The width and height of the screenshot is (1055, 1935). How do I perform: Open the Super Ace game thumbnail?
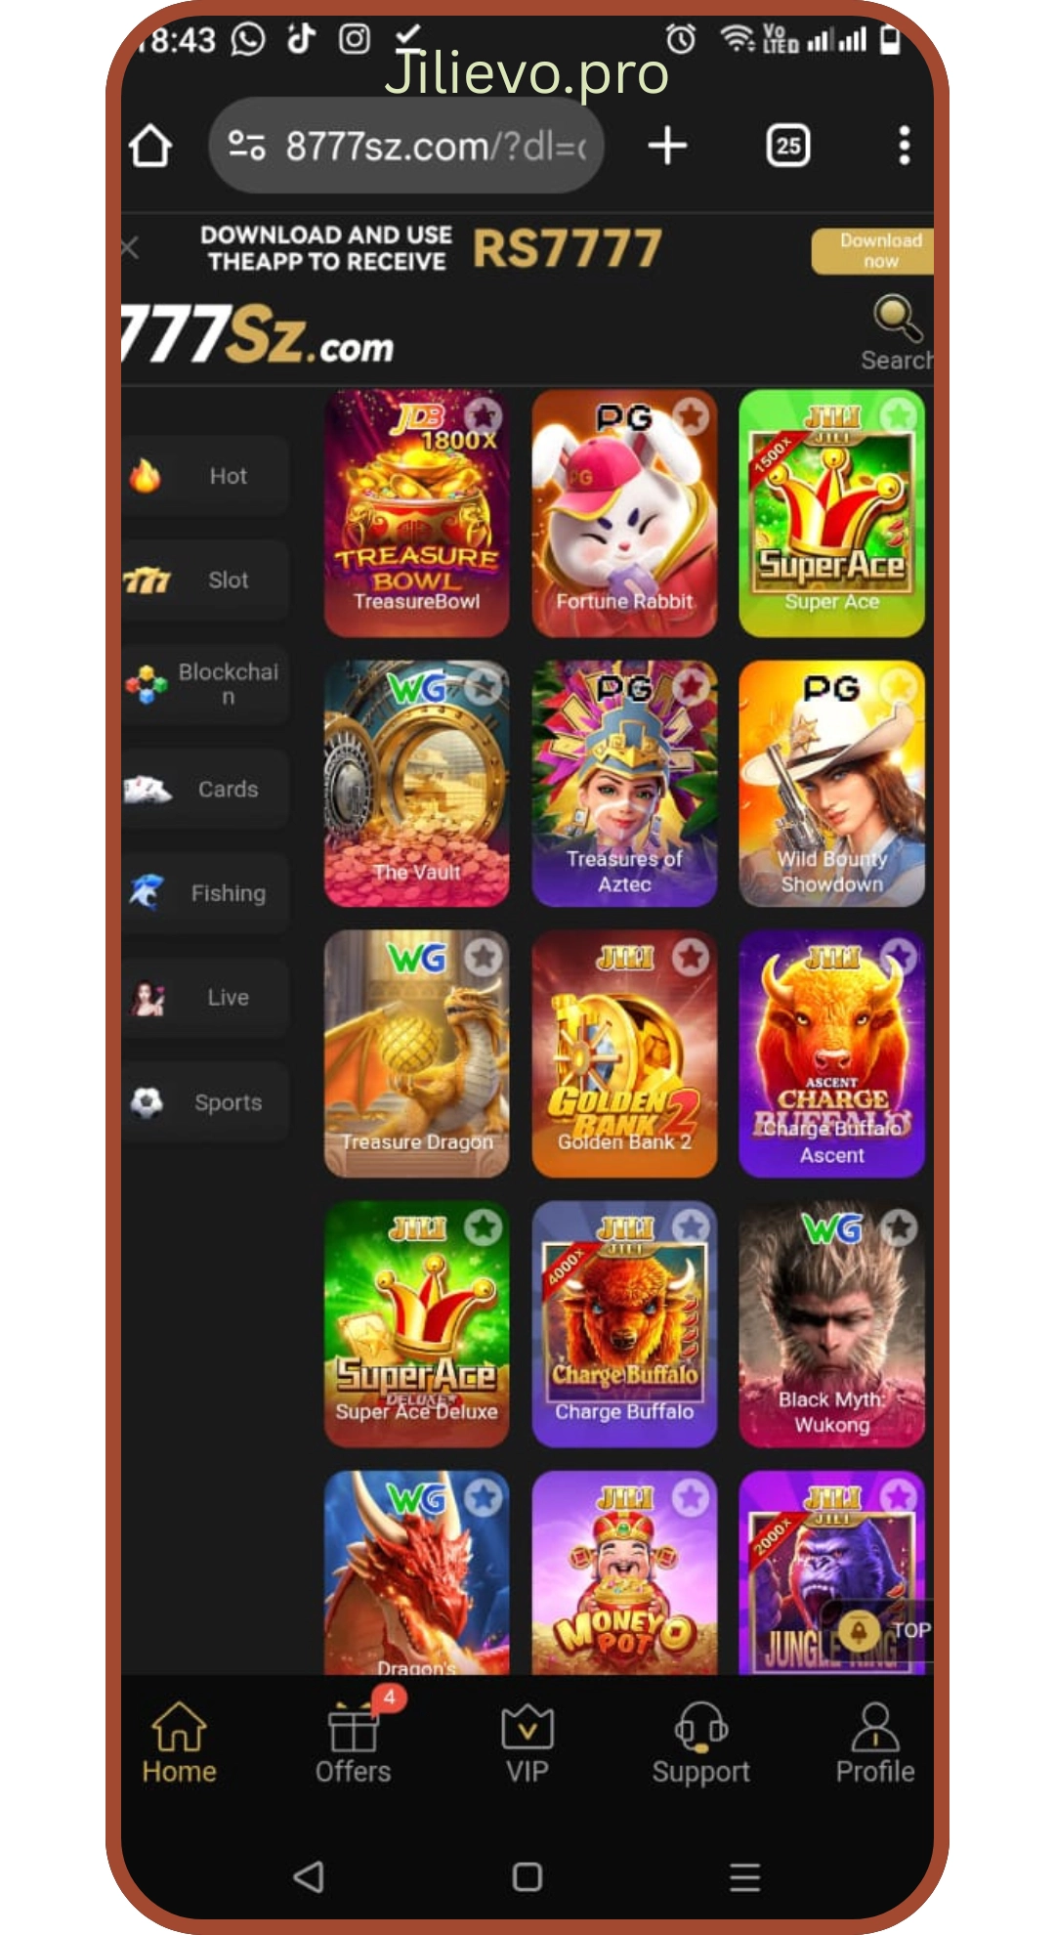click(831, 513)
